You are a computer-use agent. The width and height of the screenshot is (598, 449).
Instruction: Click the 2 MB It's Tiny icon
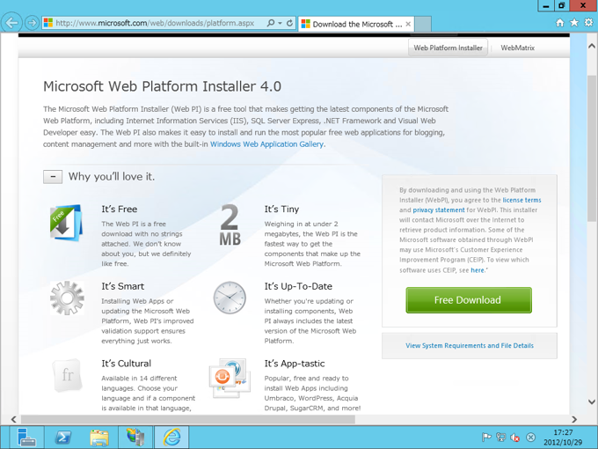pos(230,224)
